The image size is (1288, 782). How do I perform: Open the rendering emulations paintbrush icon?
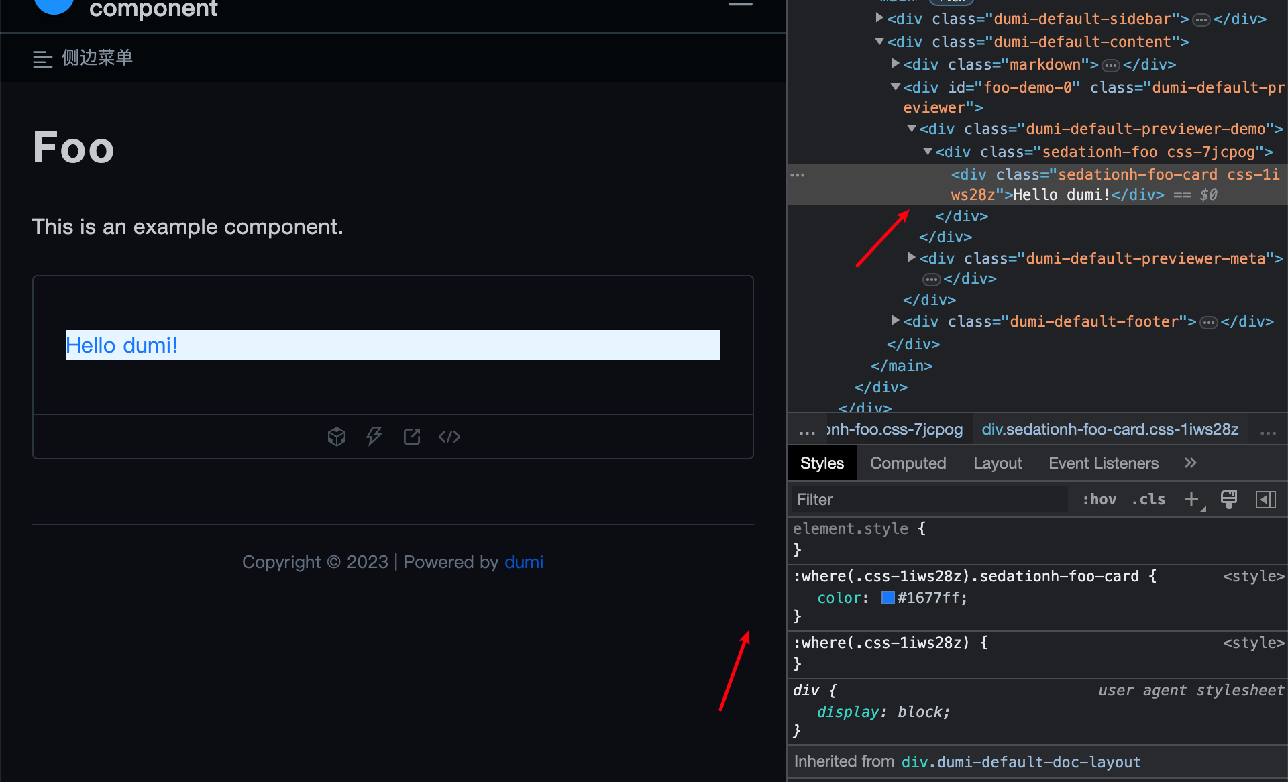[1229, 499]
